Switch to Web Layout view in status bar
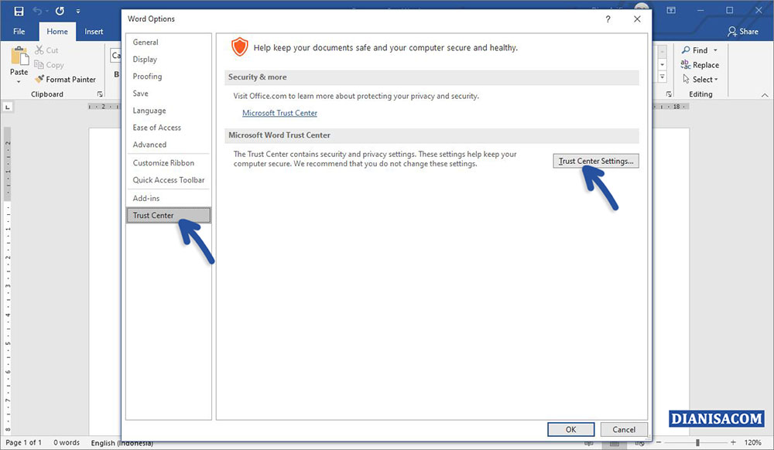Image resolution: width=774 pixels, height=450 pixels. point(640,444)
